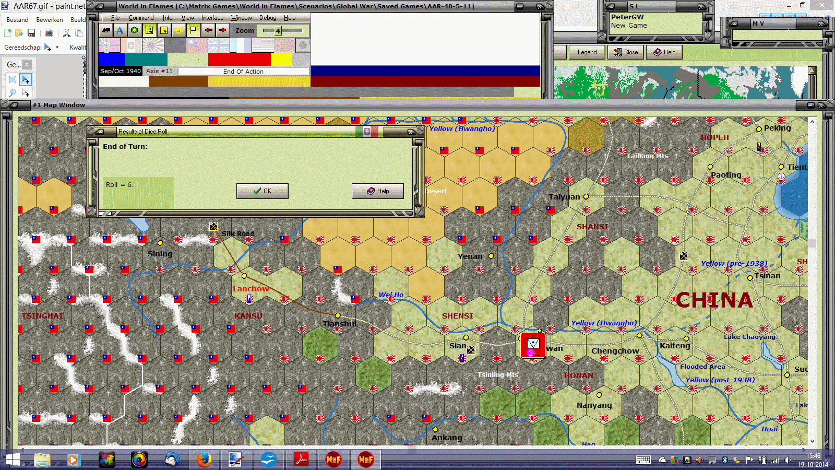Open the Gereedschap tool dropdown arrow

pos(57,48)
